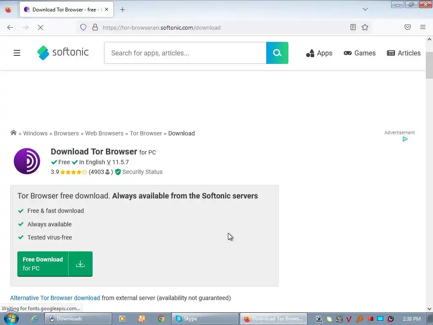Click the scrollbar up arrow
The image size is (433, 325).
(x=430, y=39)
